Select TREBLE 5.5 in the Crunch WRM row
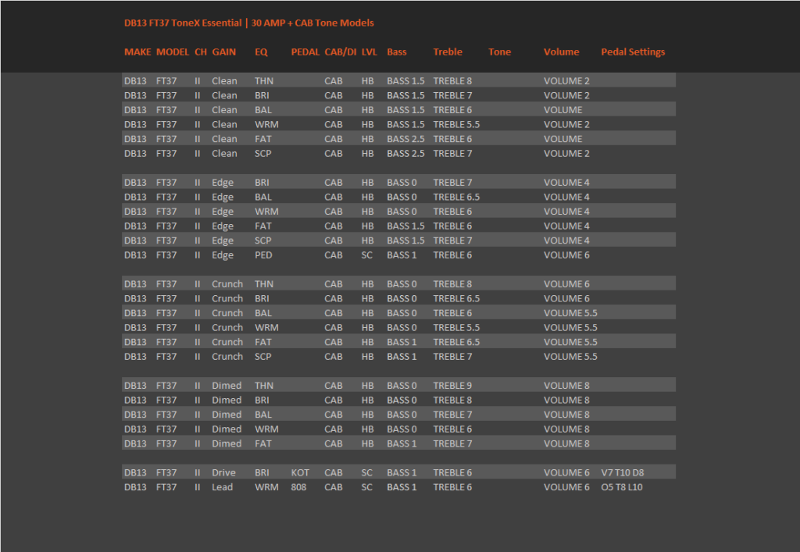Viewport: 800px width, 552px height. [456, 328]
